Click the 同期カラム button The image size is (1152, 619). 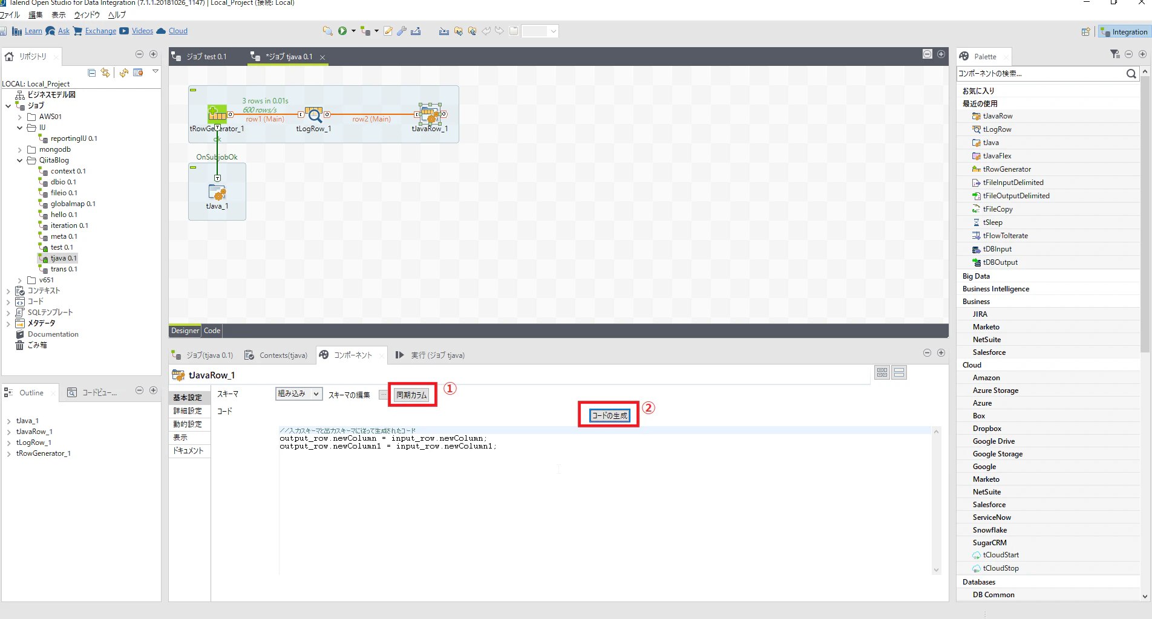point(411,395)
